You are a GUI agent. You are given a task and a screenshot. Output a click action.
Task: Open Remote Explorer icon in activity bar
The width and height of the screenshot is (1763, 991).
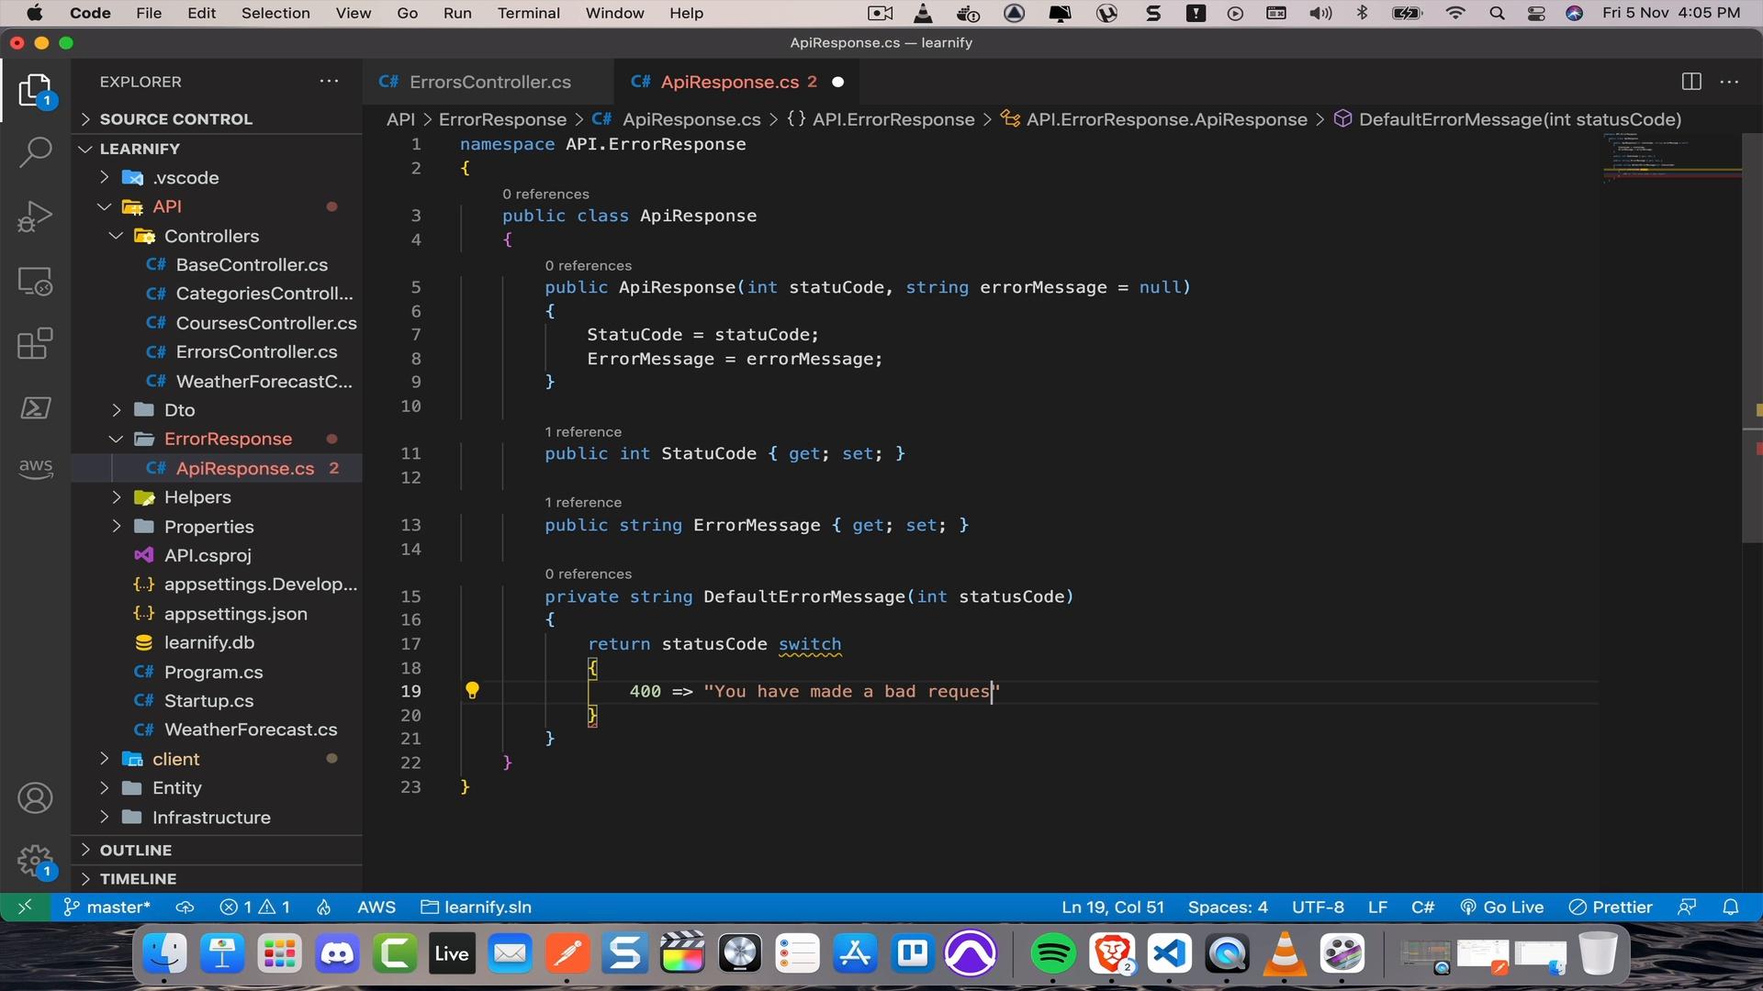click(36, 281)
